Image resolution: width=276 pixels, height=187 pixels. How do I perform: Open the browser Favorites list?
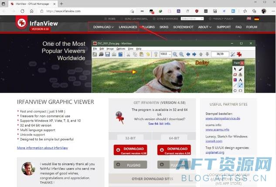click(245, 11)
